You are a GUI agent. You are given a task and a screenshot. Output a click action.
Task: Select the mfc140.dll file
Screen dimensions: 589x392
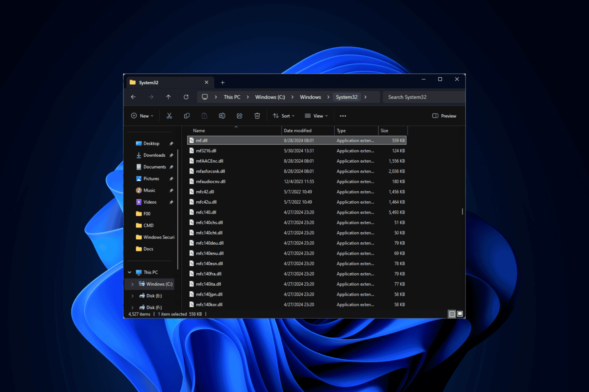(297, 212)
